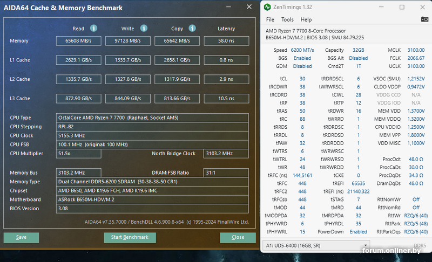Take a ZenTimings screenshot via the camera icon
The width and height of the screenshot is (432, 262).
click(x=424, y=19)
